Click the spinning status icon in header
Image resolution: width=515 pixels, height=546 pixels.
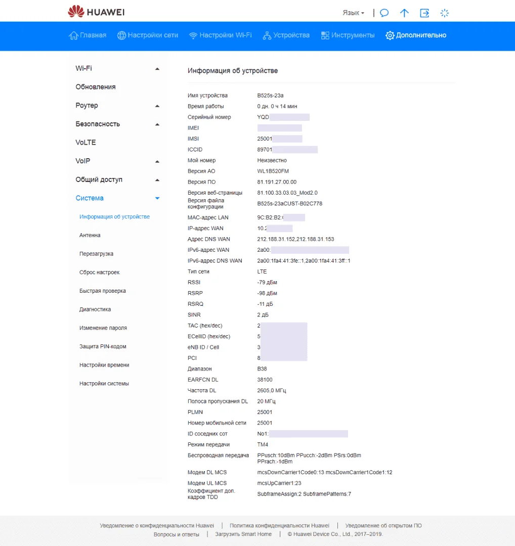pos(444,13)
